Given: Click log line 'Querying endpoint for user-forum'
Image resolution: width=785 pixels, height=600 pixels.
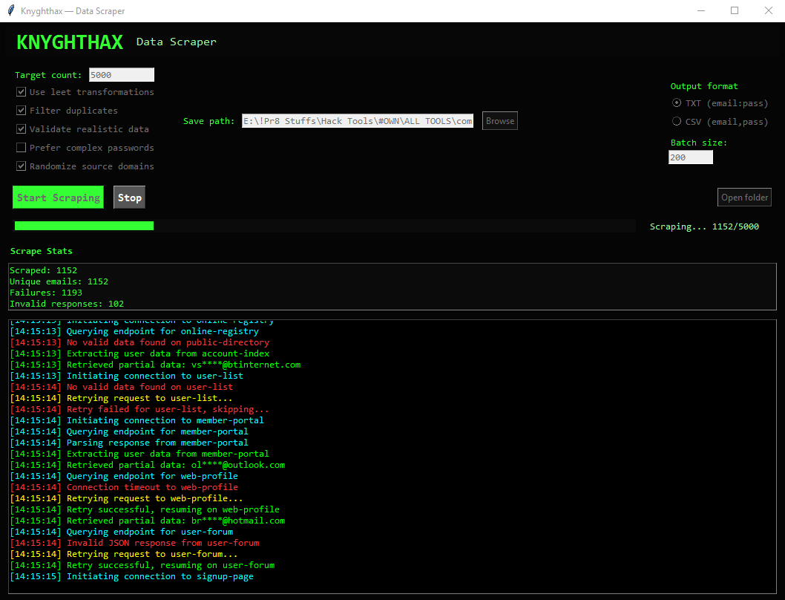Looking at the screenshot, I should point(122,532).
